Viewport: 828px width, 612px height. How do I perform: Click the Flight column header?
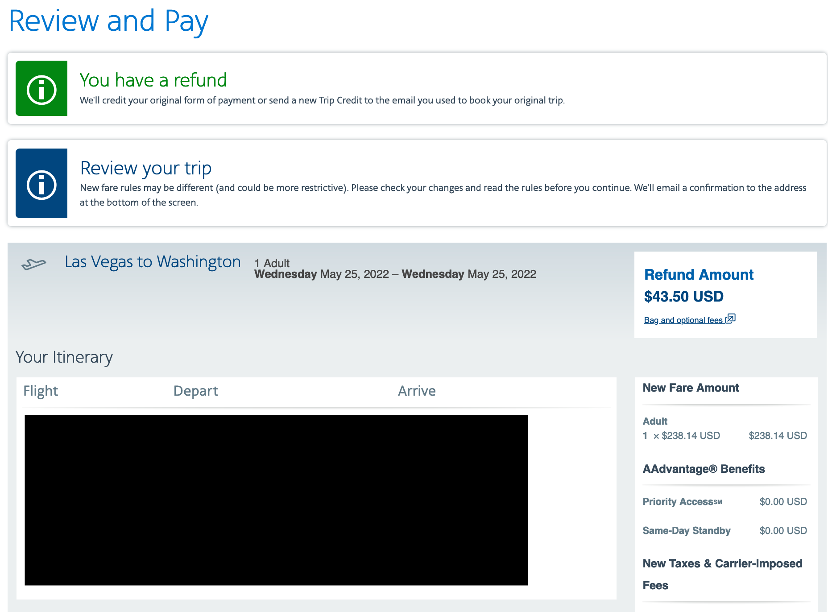(x=41, y=391)
